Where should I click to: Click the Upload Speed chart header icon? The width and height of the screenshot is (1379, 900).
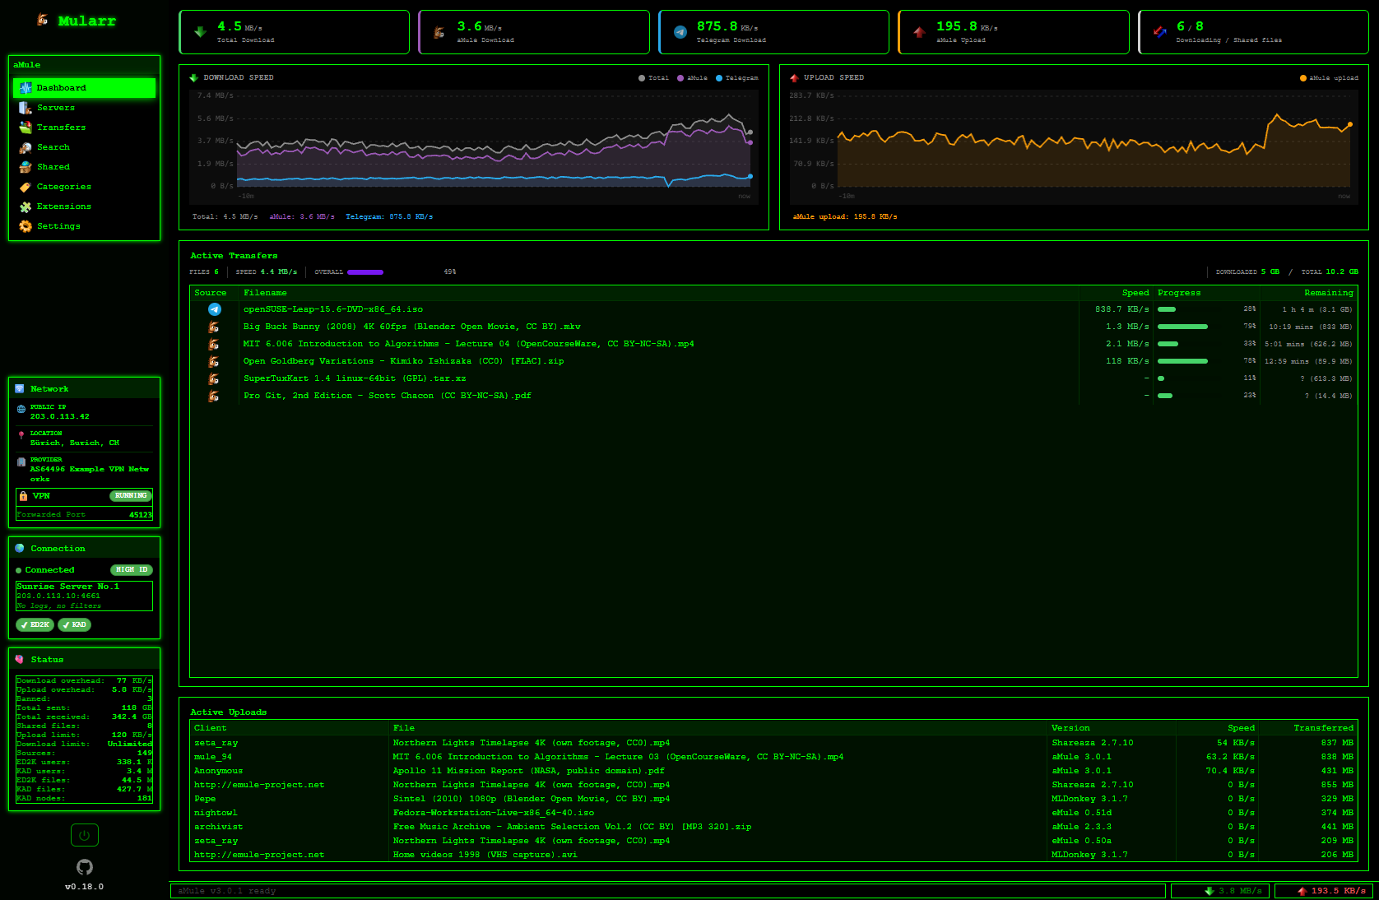point(794,78)
